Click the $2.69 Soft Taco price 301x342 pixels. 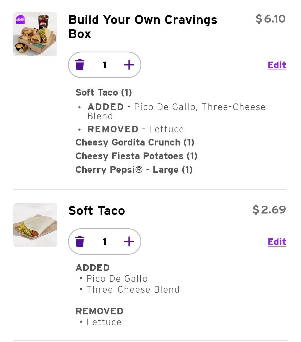(x=269, y=210)
